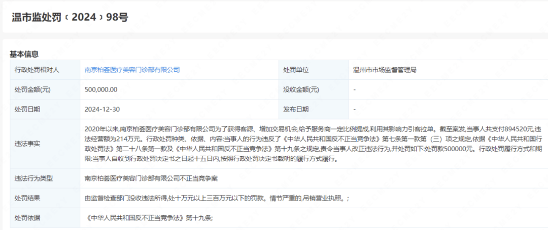Viewport: 548px width, 230px height.
Task: Click the 没收金额(元) label
Action: click(301, 89)
